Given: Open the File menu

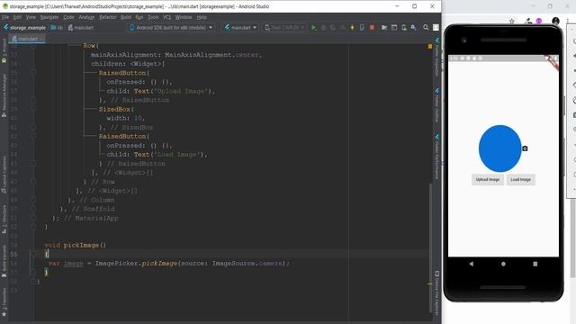Looking at the screenshot, I should click(5, 17).
